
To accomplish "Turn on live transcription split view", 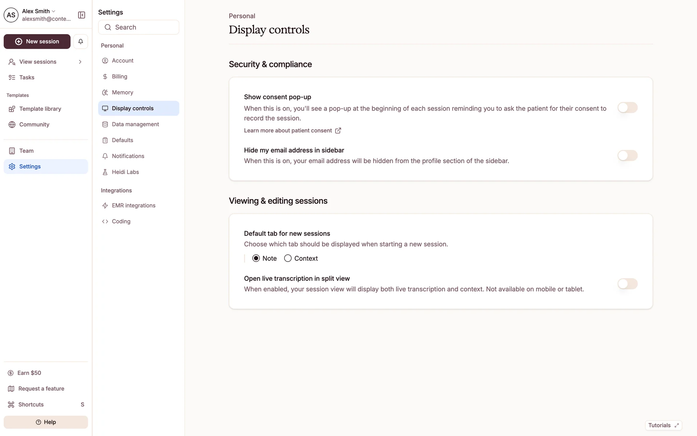I will click(627, 284).
